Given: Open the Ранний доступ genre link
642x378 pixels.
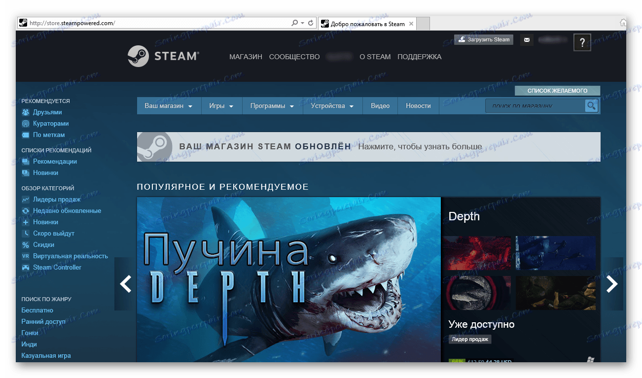Looking at the screenshot, I should click(x=43, y=322).
